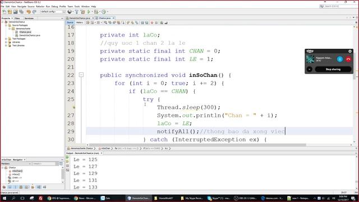The width and height of the screenshot is (359, 202).
Task: Toggle the last Navigator filter button
Action: point(44,187)
